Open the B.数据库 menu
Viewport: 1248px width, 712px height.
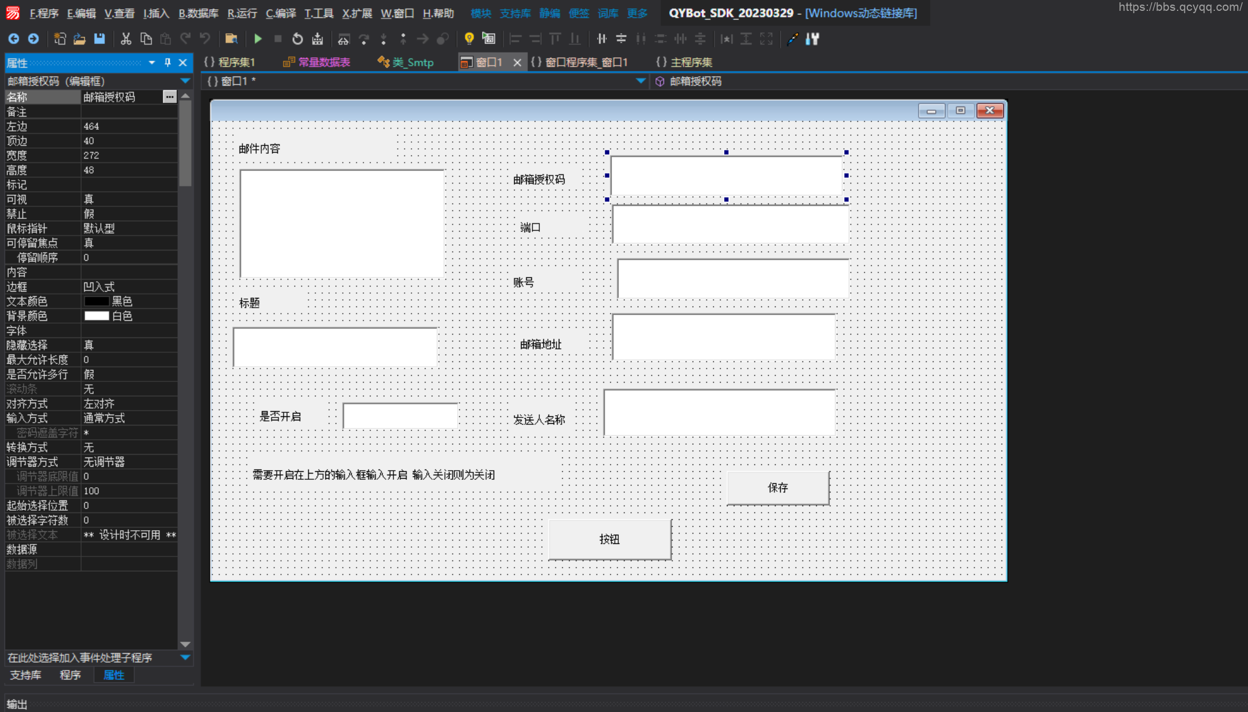coord(198,13)
